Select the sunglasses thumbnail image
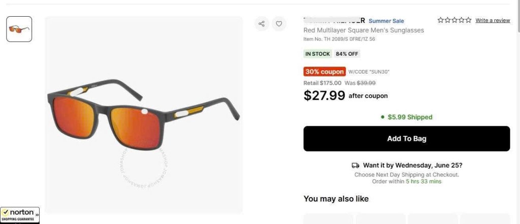 (x=19, y=29)
